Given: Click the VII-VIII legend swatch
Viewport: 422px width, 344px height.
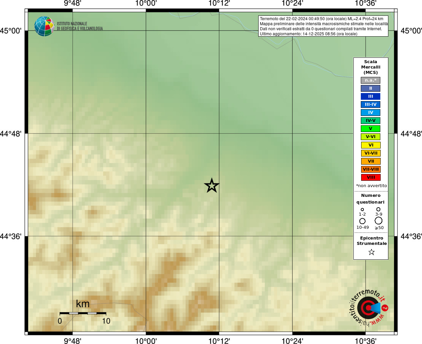Looking at the screenshot, I should pos(371,169).
